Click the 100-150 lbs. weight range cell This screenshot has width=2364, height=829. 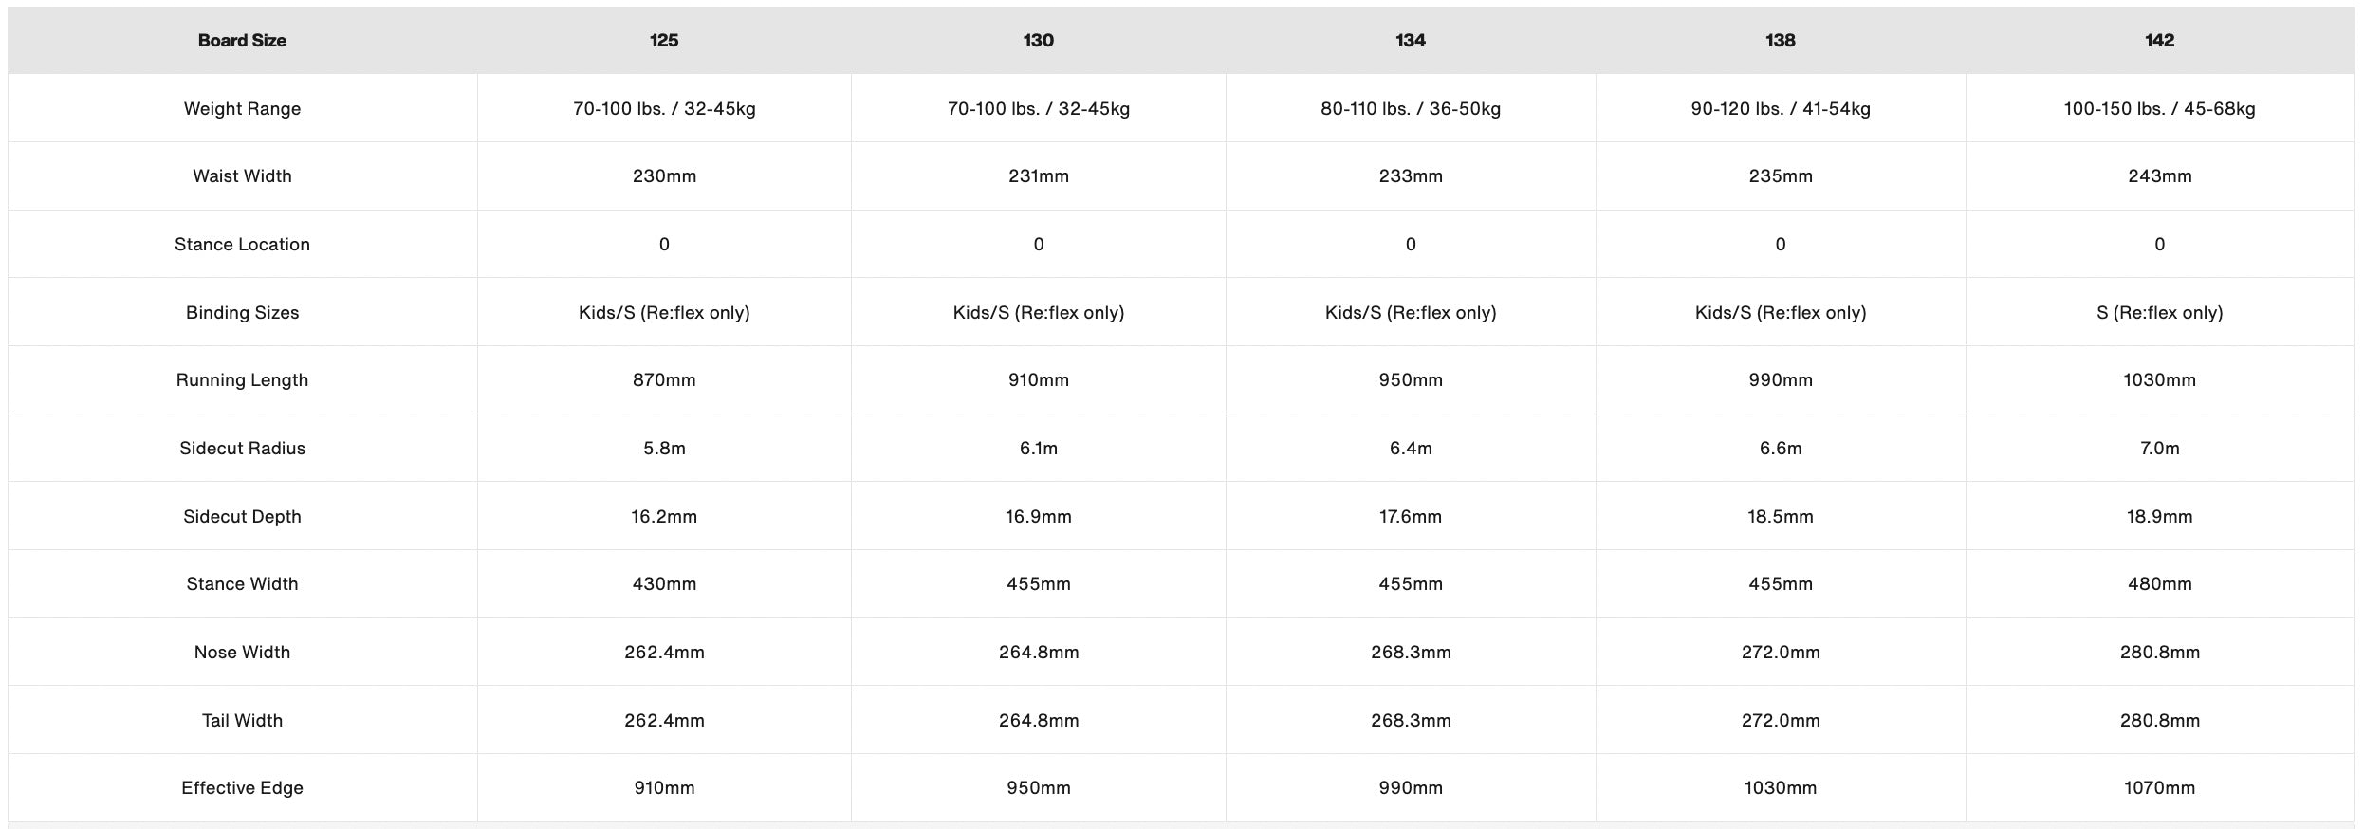coord(2159,109)
